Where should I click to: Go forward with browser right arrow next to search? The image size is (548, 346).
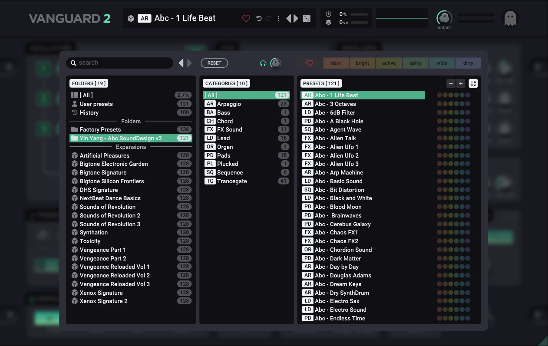[x=189, y=63]
